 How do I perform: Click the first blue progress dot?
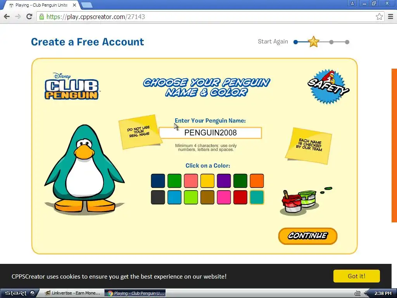295,42
